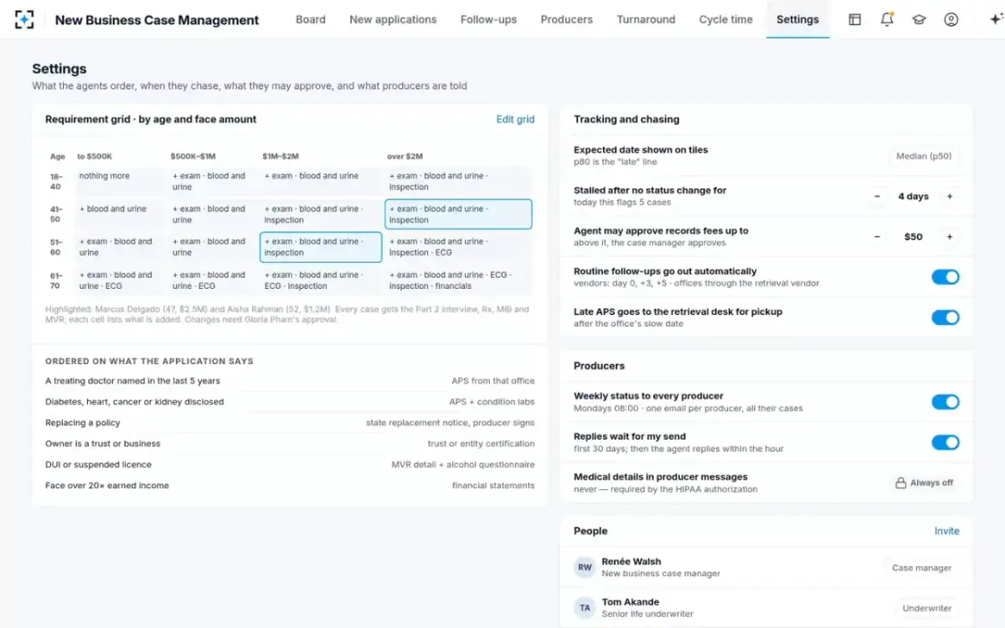Select the Settings tab
This screenshot has width=1005, height=628.
tap(797, 19)
